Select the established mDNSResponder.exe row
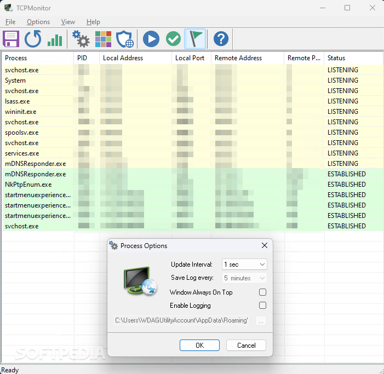 click(192, 174)
